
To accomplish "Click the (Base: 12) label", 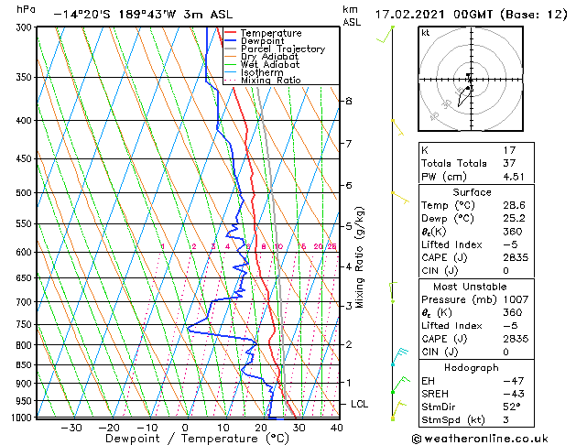I will (x=533, y=15).
